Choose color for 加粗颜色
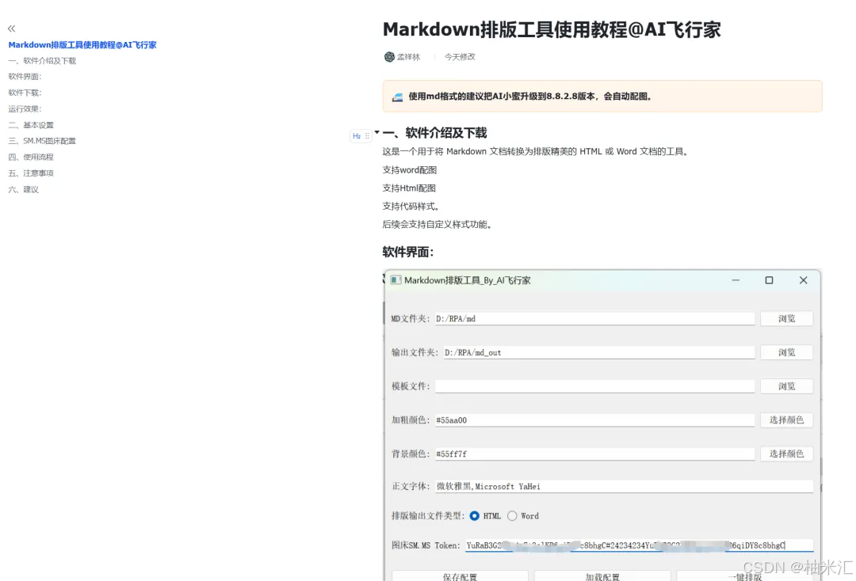 pyautogui.click(x=786, y=420)
